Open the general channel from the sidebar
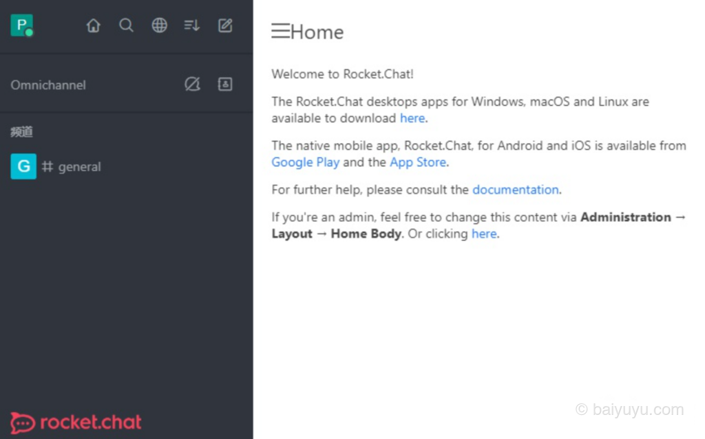The width and height of the screenshot is (705, 439). (x=79, y=166)
